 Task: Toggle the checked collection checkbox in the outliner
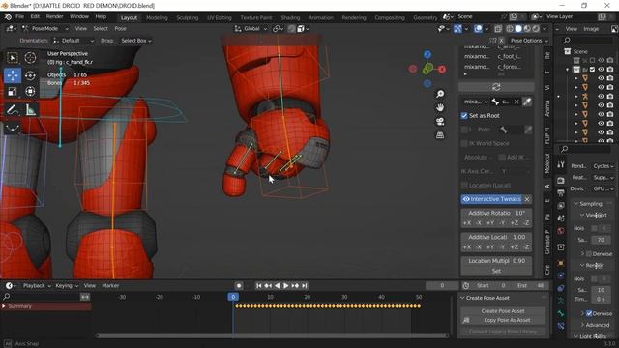592,70
